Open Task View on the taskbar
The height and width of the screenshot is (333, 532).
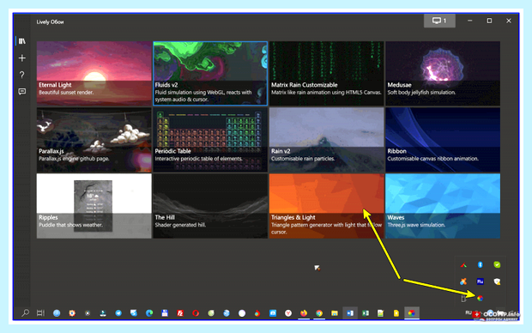tap(40, 313)
